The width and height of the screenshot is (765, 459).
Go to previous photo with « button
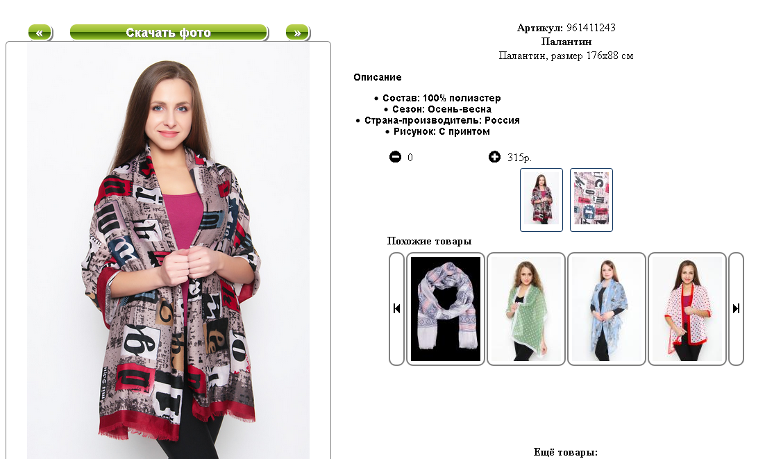pyautogui.click(x=40, y=33)
